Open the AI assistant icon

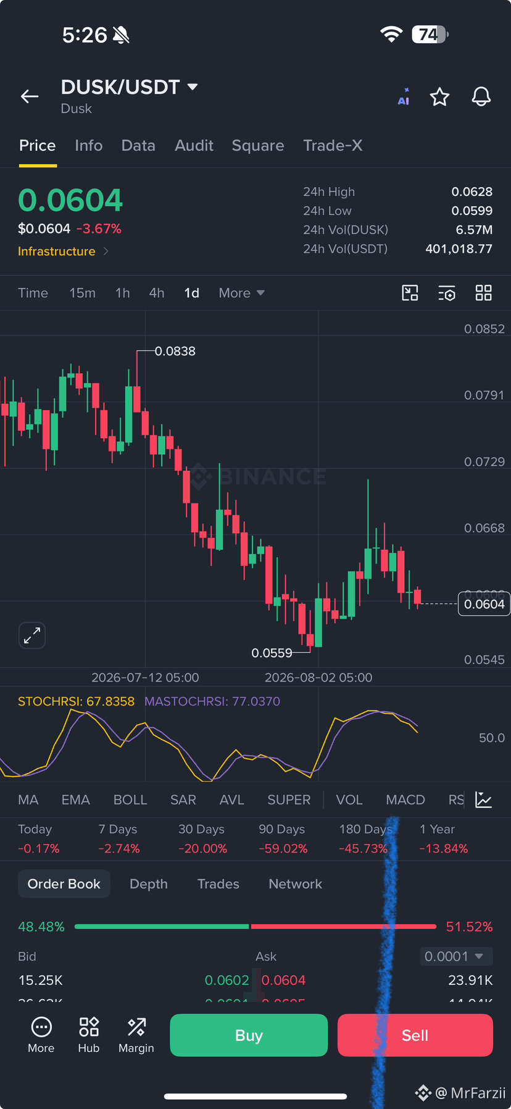404,97
